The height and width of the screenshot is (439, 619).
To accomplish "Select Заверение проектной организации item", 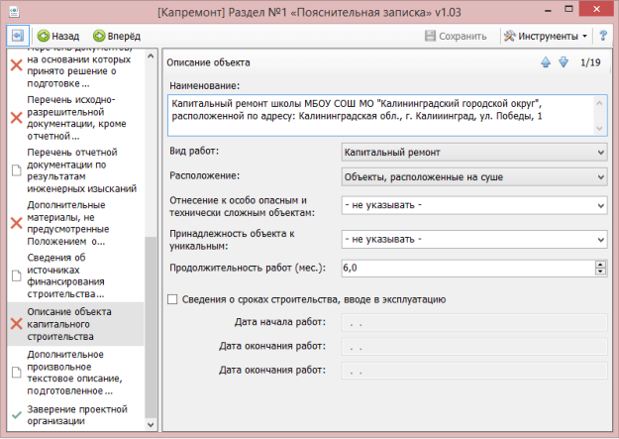I will coord(76,415).
